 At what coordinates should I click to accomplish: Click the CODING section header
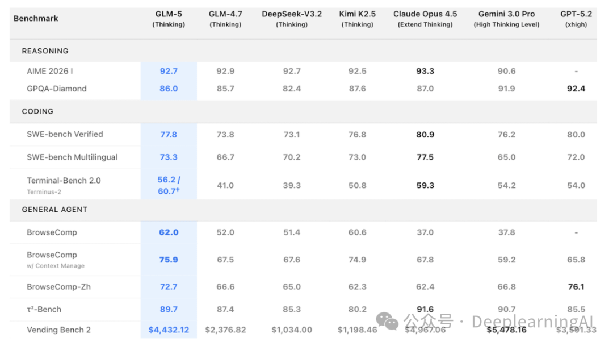(37, 111)
